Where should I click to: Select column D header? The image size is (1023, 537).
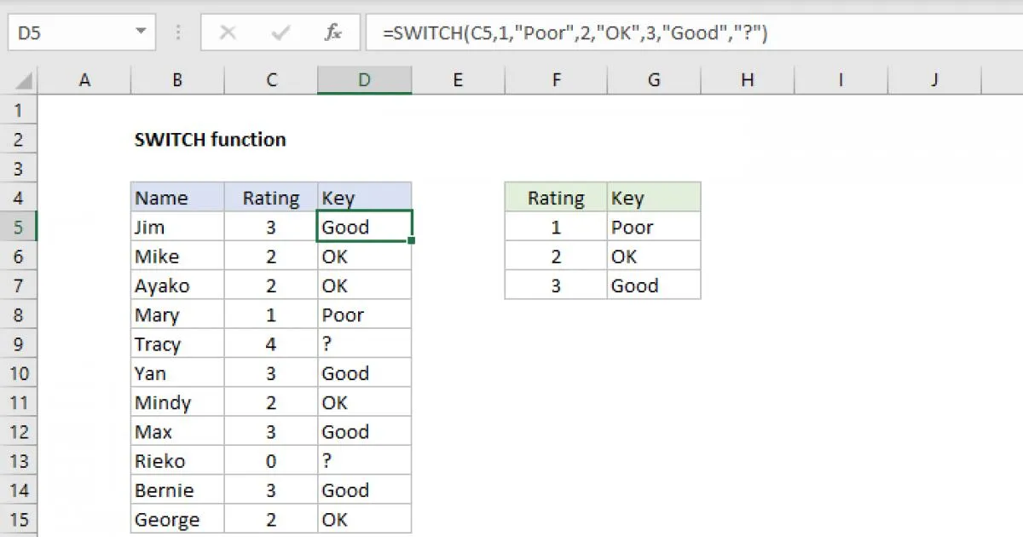point(364,80)
